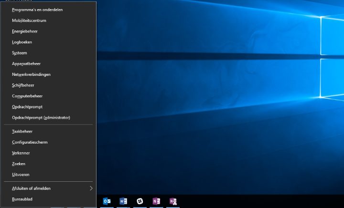344x208 pixels.
Task: Click the Systeem menu entry
Action: (20, 53)
